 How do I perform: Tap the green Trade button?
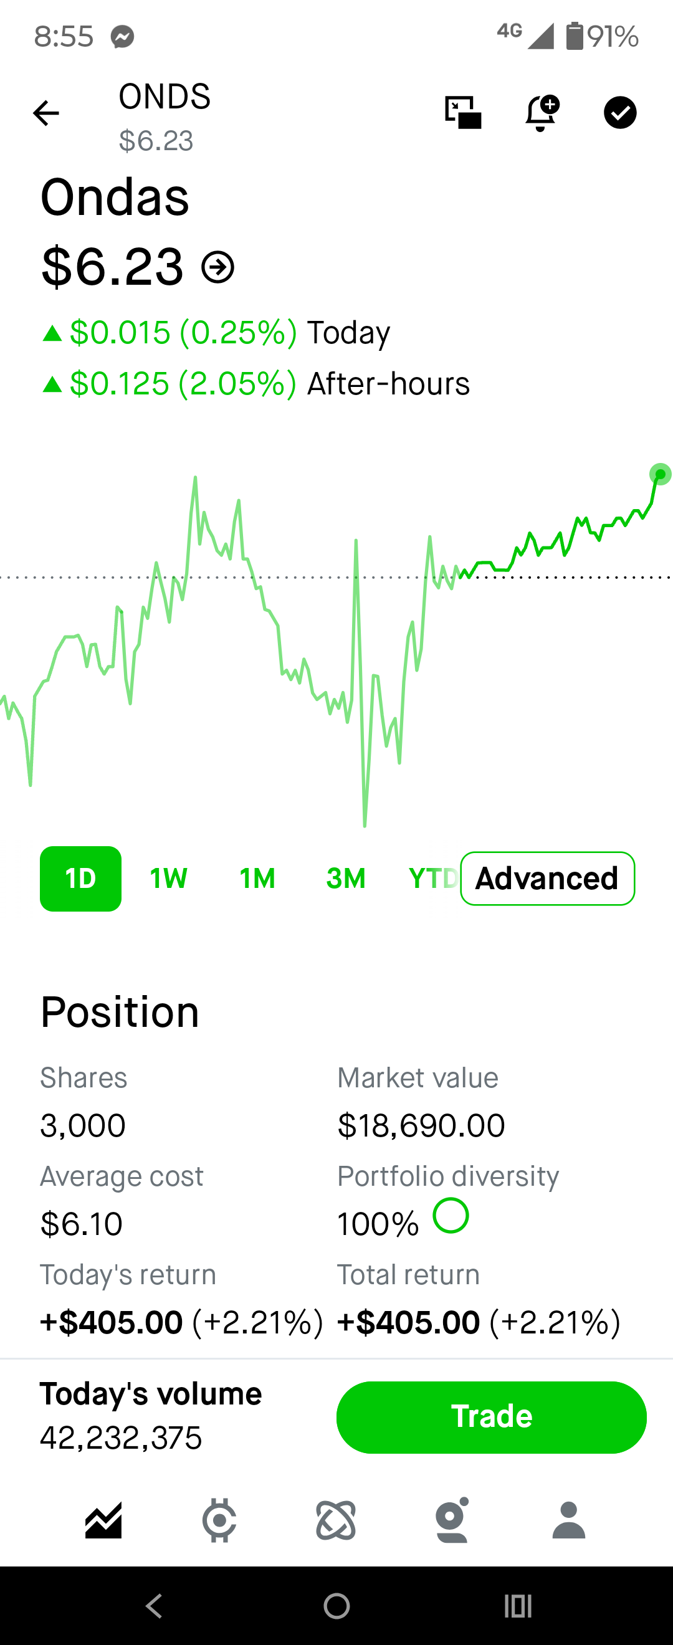tap(491, 1416)
